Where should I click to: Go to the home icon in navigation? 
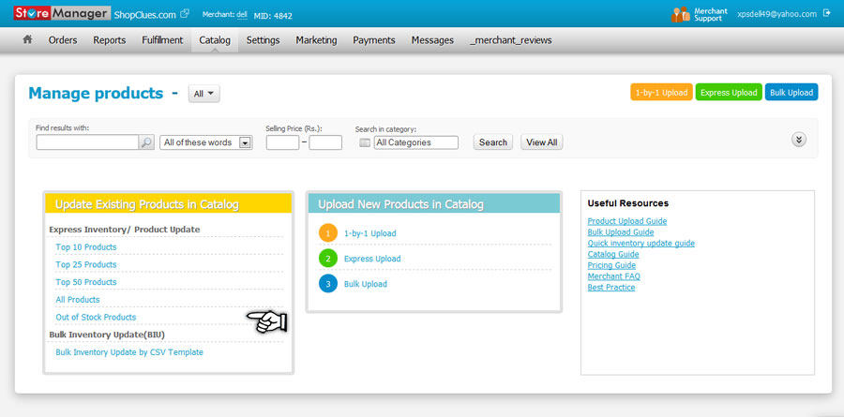(27, 39)
